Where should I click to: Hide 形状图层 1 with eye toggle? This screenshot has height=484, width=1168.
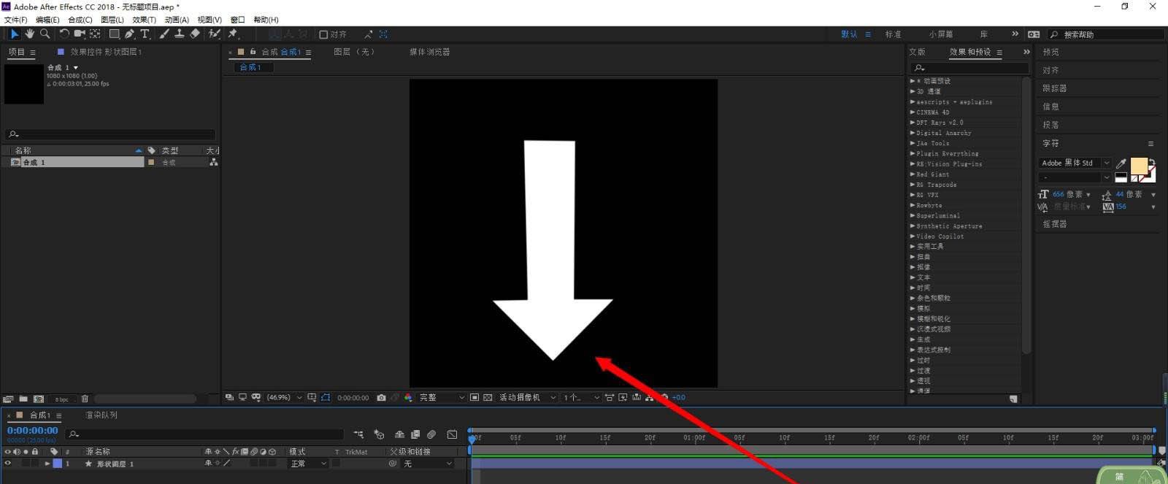pyautogui.click(x=8, y=464)
